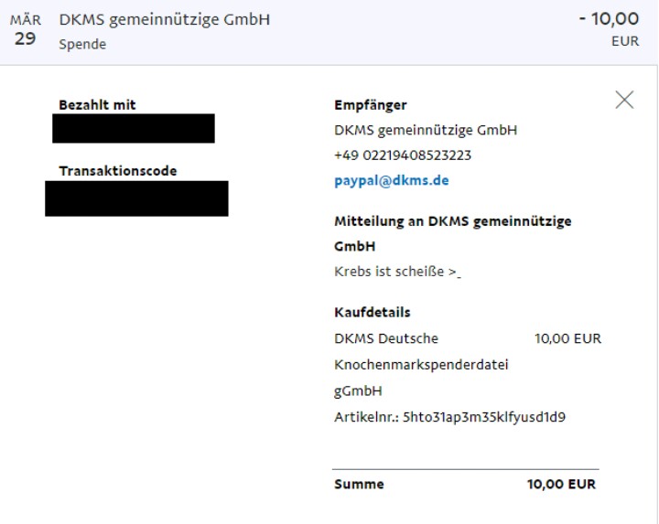Click the Mitteilung an DKMS gemeinnützige GmbH heading
The image size is (659, 524).
(x=453, y=233)
